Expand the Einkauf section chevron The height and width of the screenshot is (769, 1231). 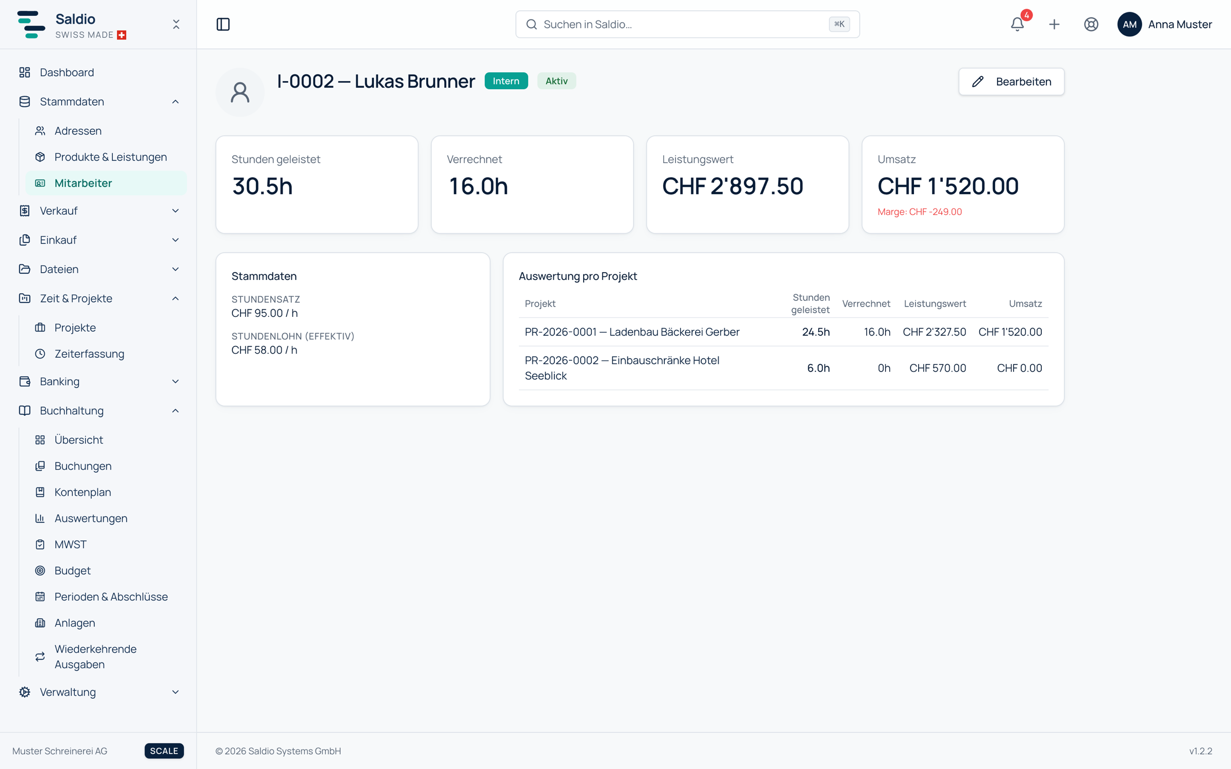(x=175, y=240)
